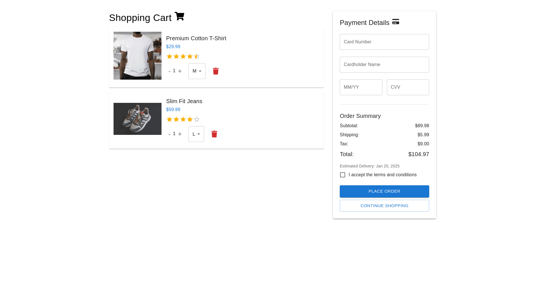Delete Premium Cotton T-Shirt from cart

[x=216, y=71]
